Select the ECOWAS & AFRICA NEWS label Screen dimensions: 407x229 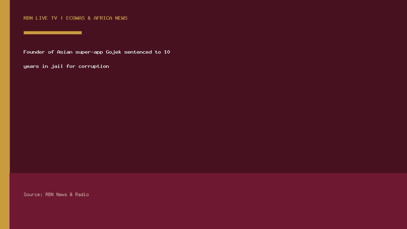97,18
